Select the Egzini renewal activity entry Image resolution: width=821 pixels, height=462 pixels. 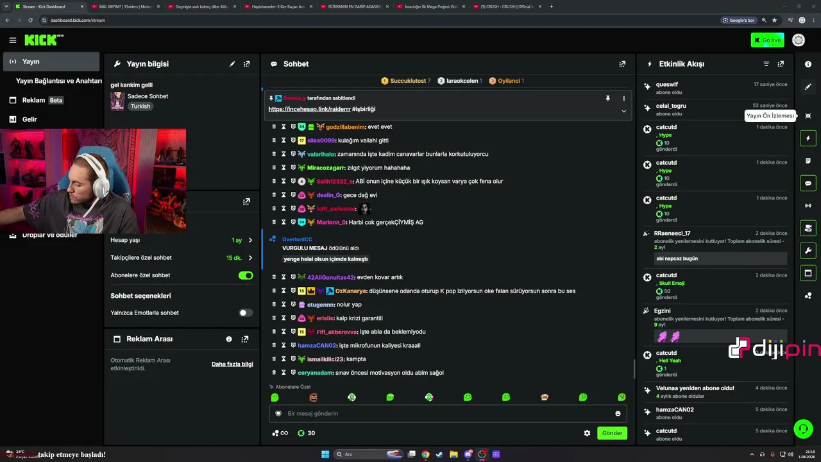[x=716, y=326]
